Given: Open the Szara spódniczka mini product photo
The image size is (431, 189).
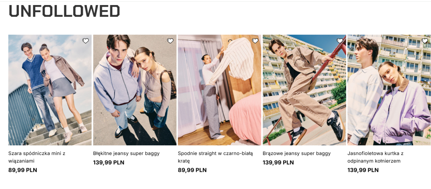Looking at the screenshot, I should click(x=50, y=90).
